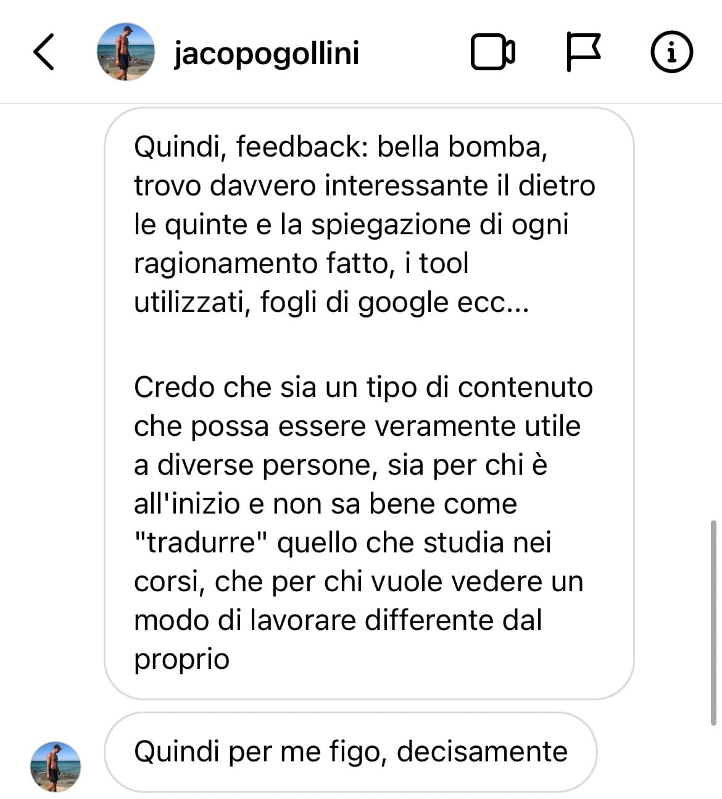This screenshot has height=799, width=722.
Task: Click the line 'all'inizio e non sa bene come'
Action: (325, 504)
